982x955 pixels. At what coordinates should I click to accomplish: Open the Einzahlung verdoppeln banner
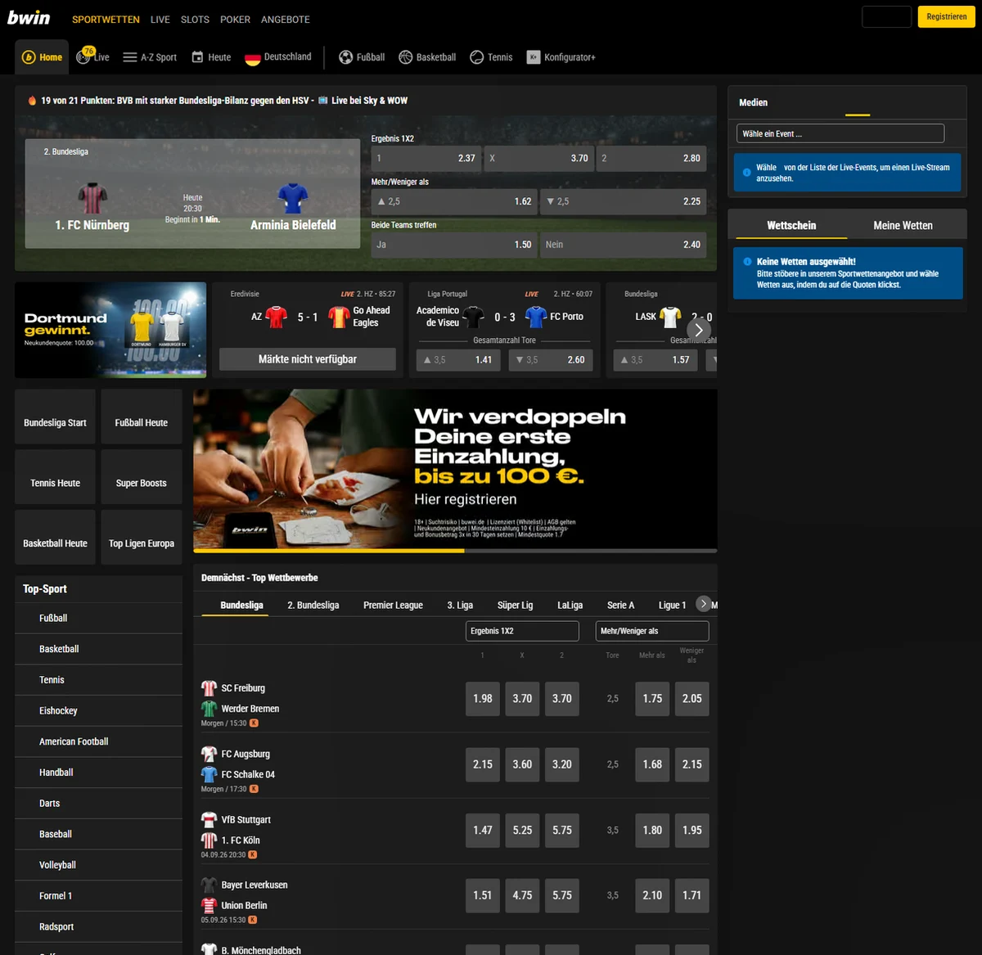455,469
